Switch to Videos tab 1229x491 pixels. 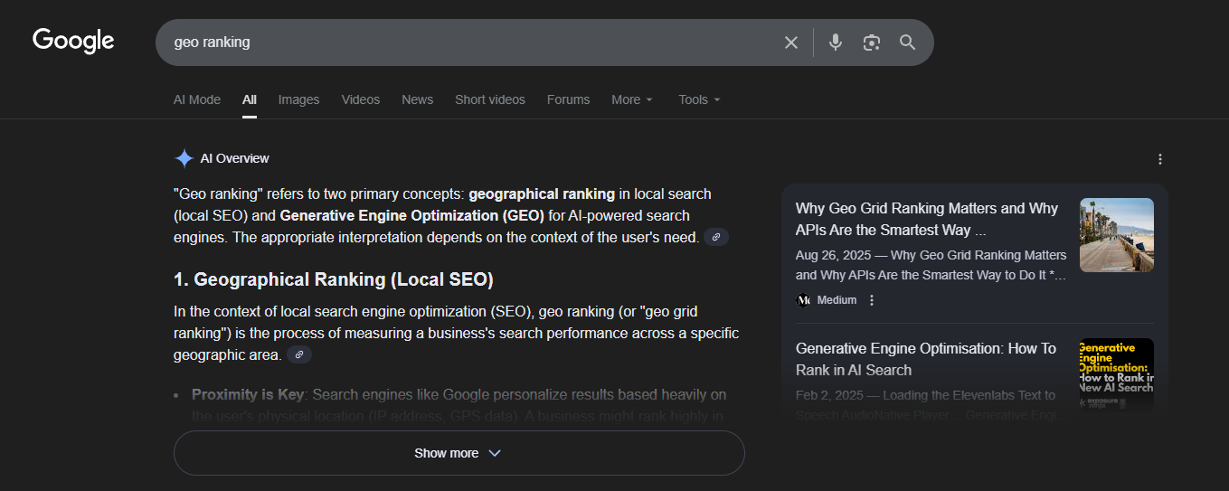click(x=361, y=99)
